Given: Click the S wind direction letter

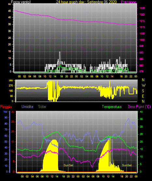Looking at the screenshot, I should [143, 91].
